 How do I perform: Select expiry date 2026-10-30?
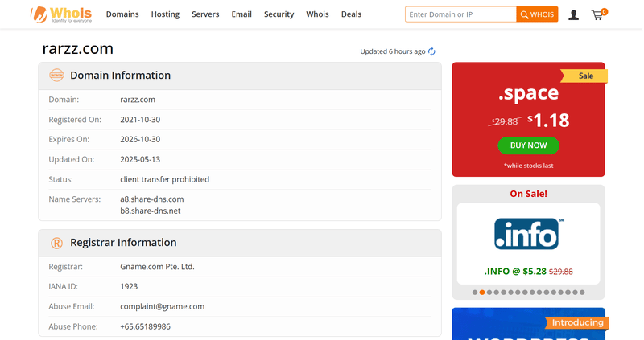[140, 139]
